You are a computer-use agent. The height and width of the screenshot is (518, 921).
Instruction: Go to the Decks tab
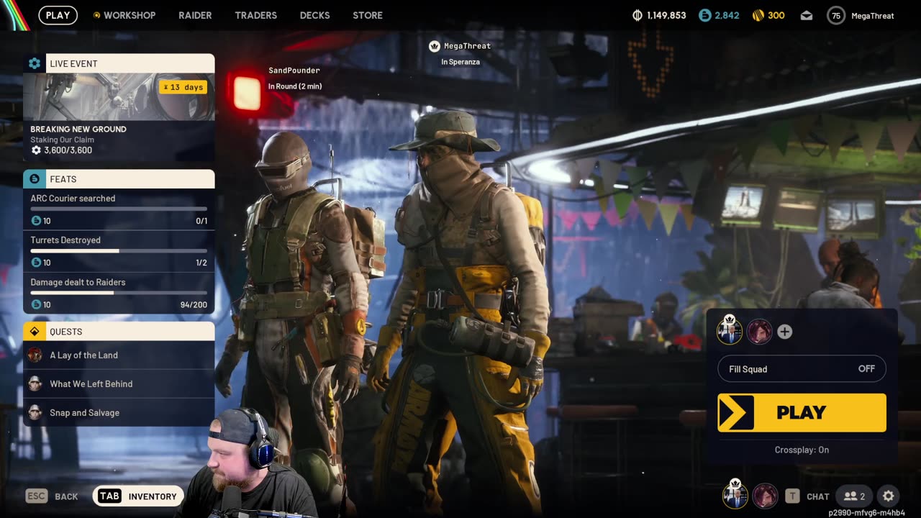coord(314,15)
